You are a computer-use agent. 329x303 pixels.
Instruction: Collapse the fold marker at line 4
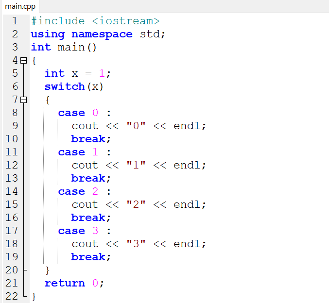(x=23, y=61)
